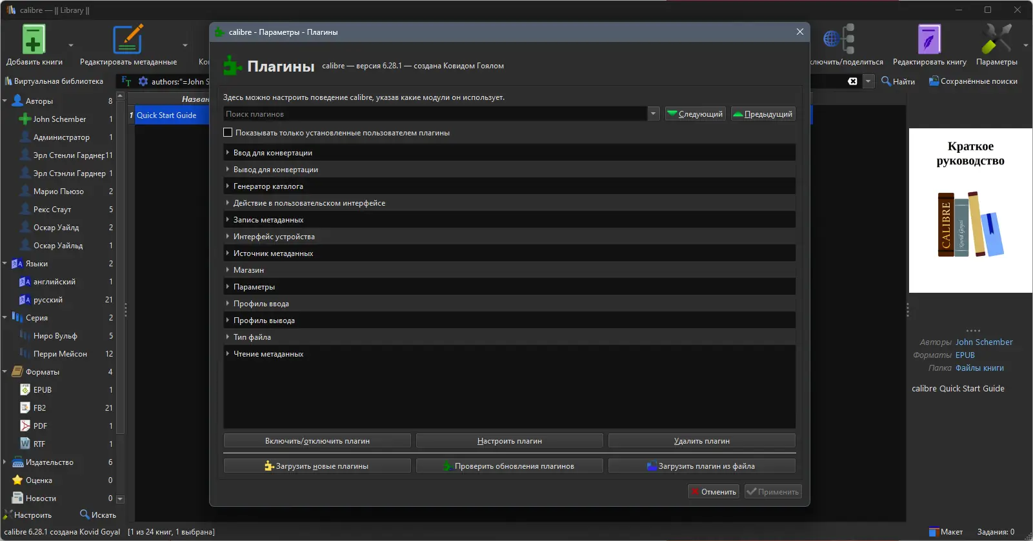Close the Plugins preferences dialog
The width and height of the screenshot is (1033, 541).
click(800, 32)
